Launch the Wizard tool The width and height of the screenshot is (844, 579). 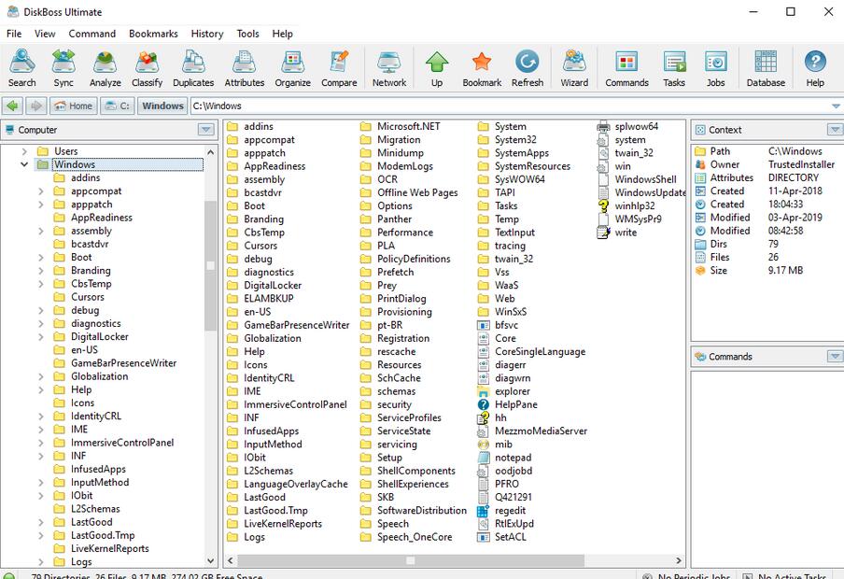pos(574,68)
